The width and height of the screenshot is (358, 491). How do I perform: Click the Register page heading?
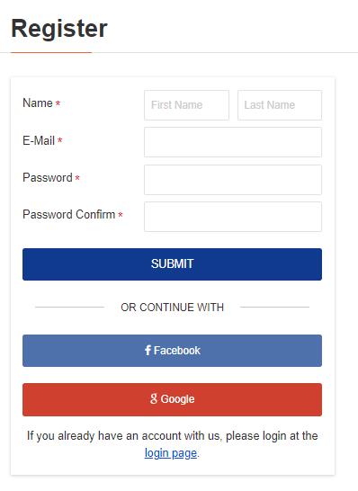pyautogui.click(x=59, y=29)
